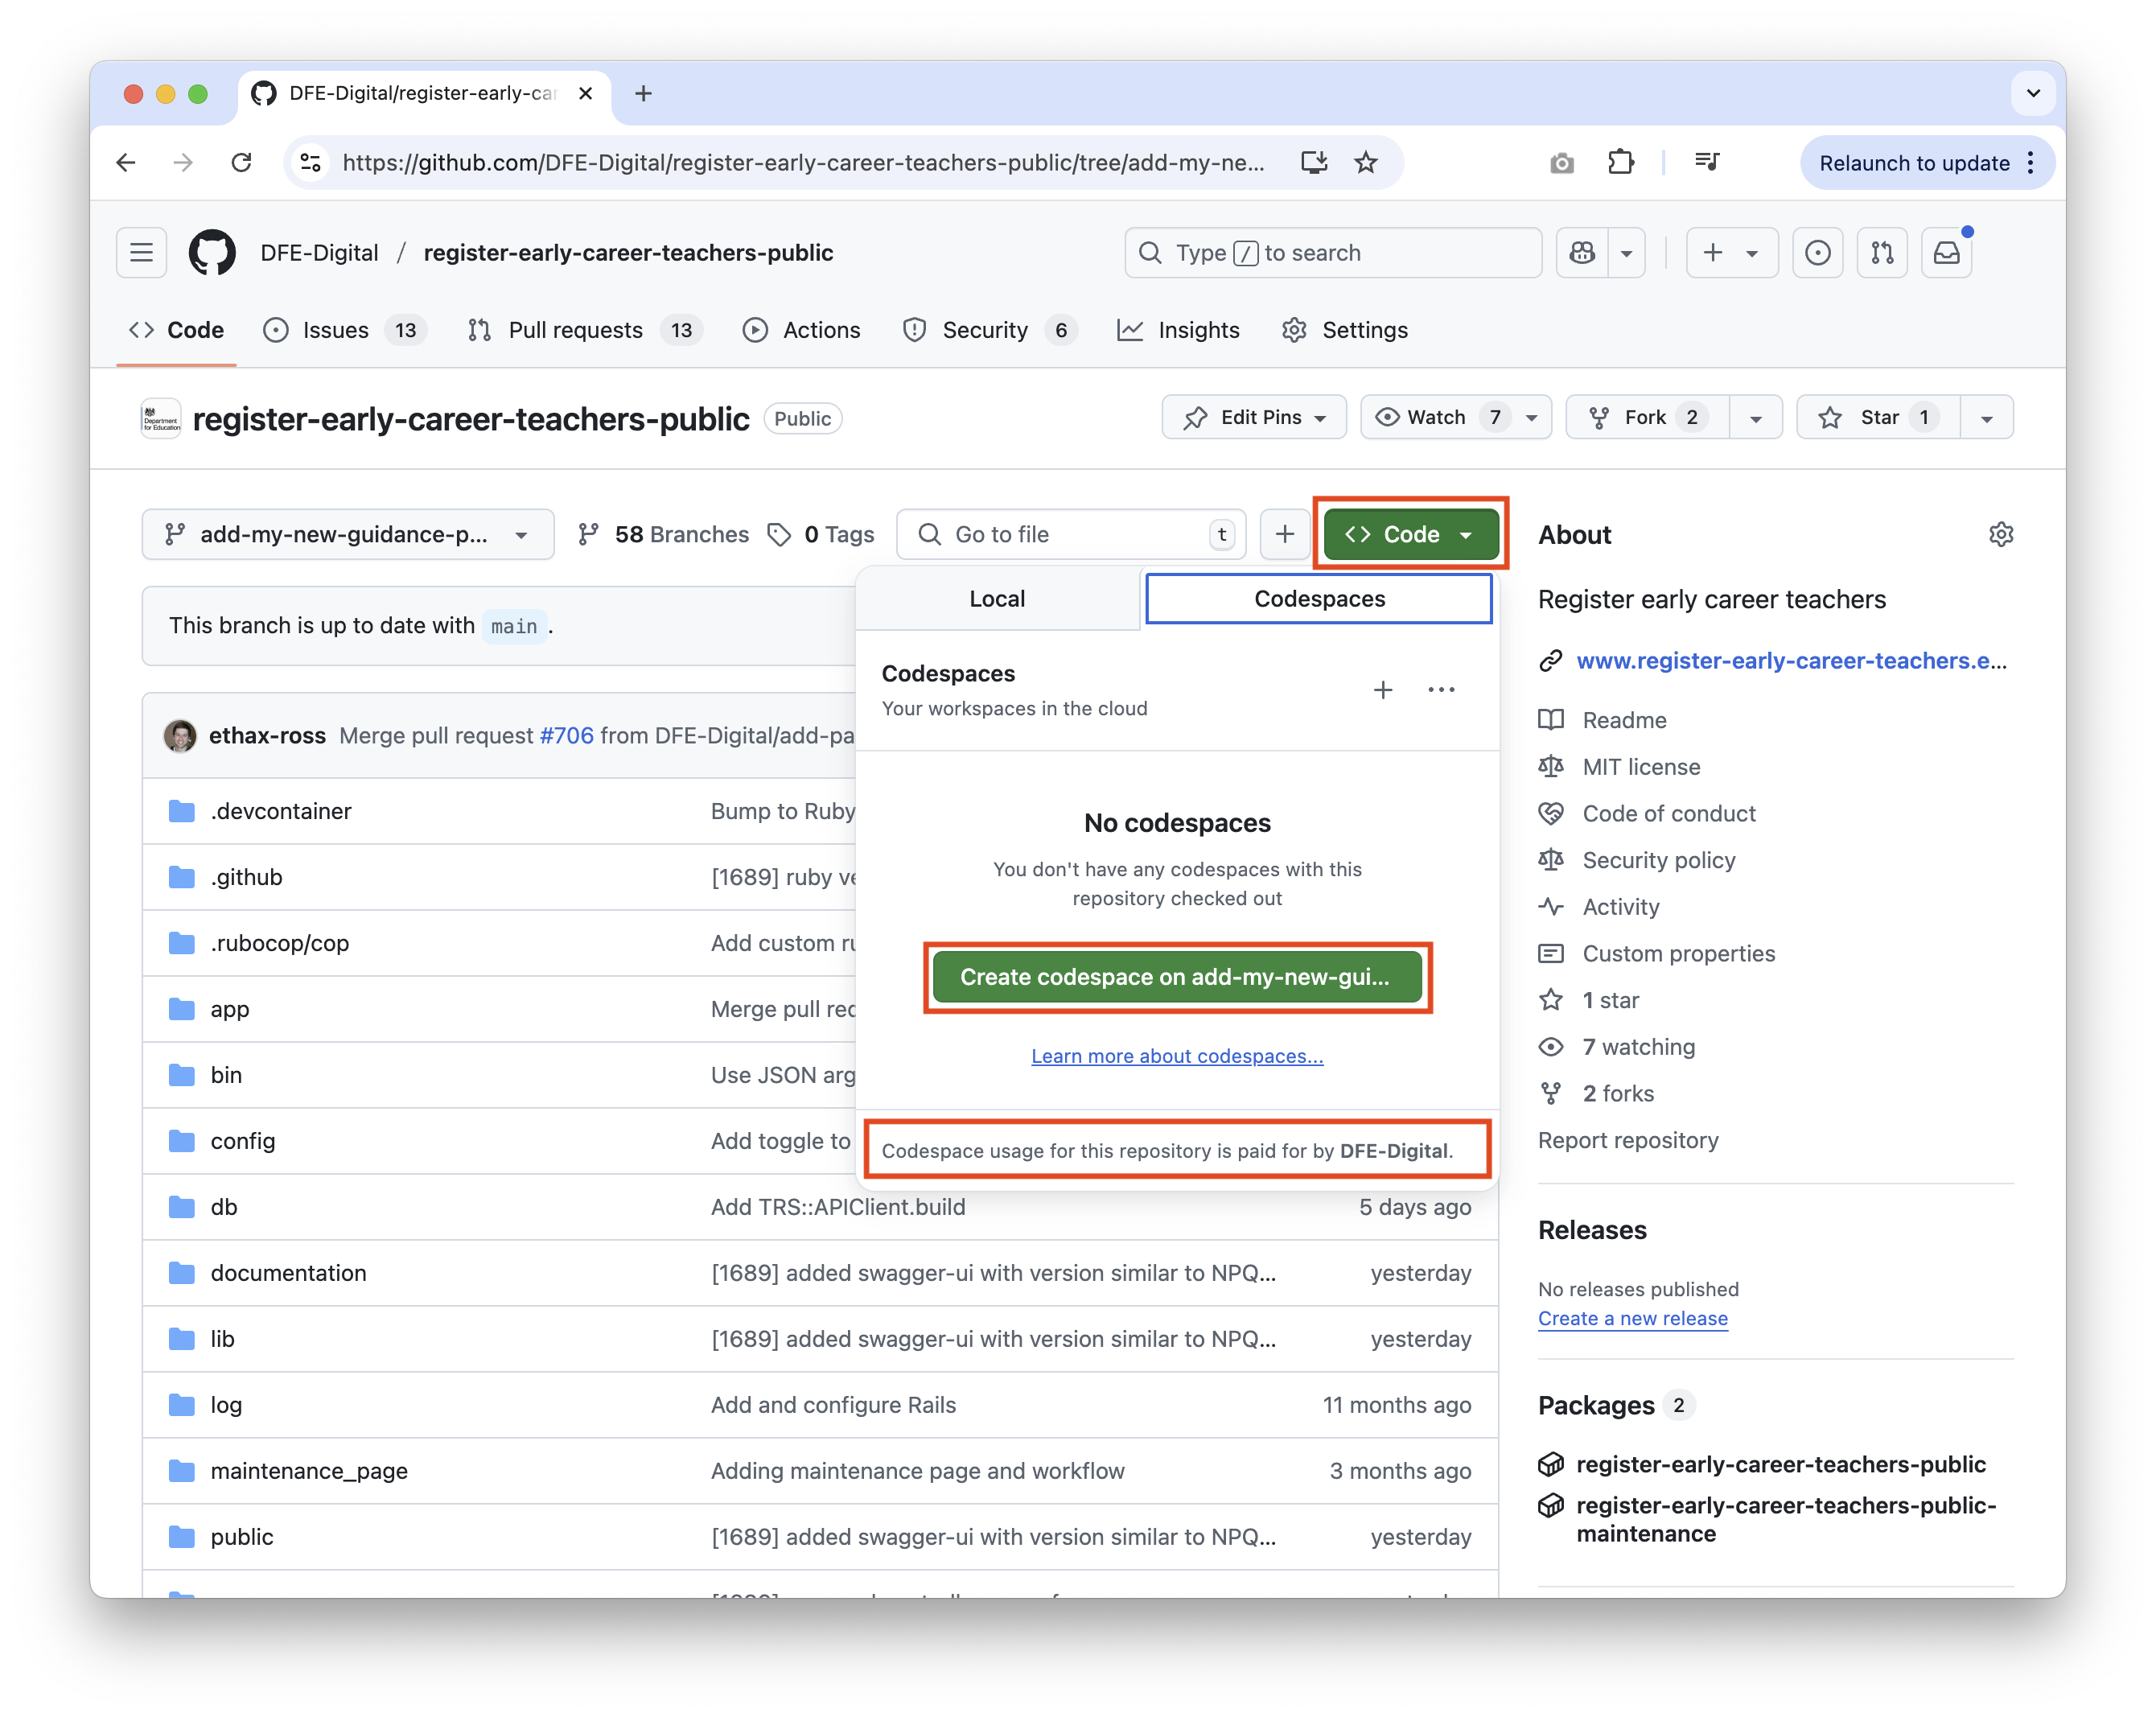
Task: Expand the Star lists dropdown arrow
Action: click(1986, 417)
